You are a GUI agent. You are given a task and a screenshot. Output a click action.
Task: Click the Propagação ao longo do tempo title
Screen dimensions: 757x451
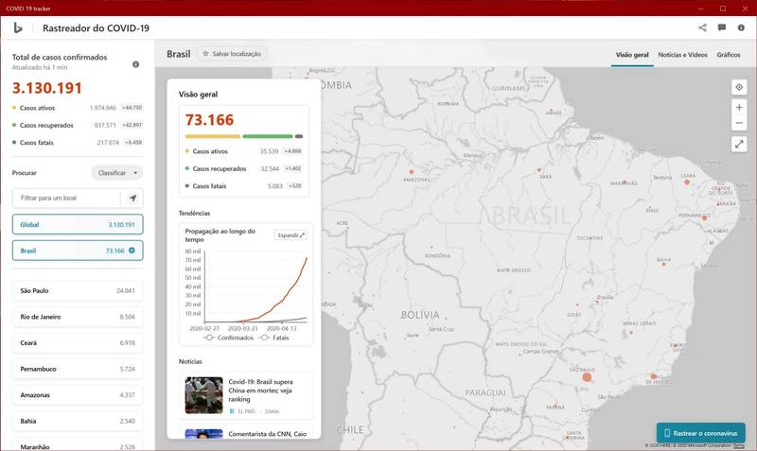pyautogui.click(x=220, y=235)
